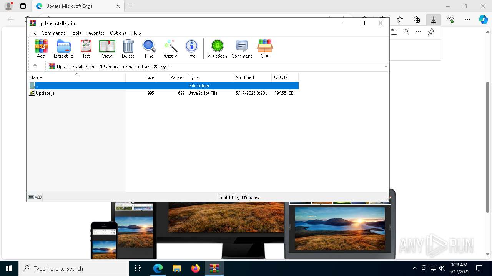Open the Find magnifier tool
This screenshot has width=492, height=276.
tap(149, 49)
